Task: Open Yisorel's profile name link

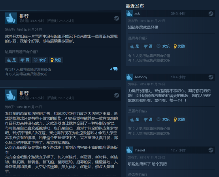Action: (x=140, y=150)
